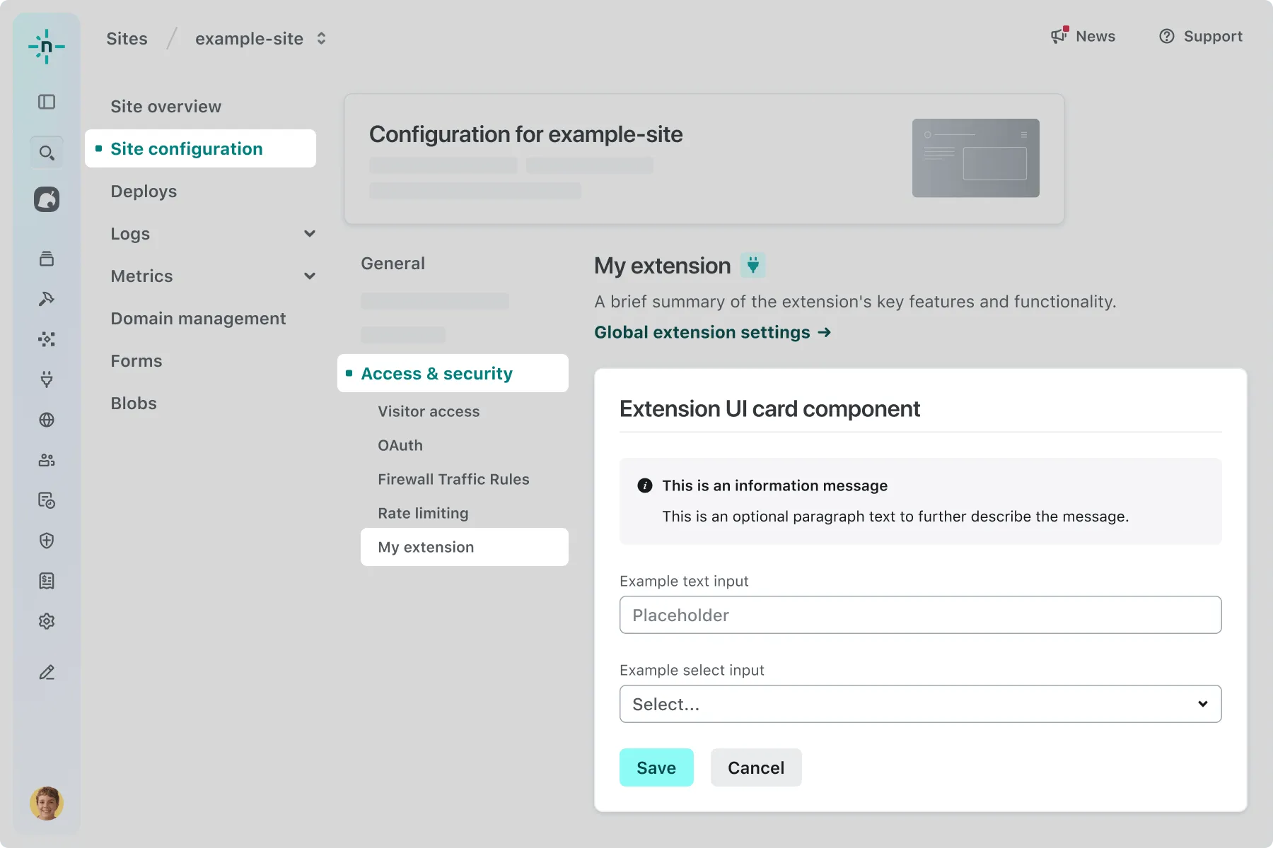
Task: Open extensions plug icon in sidebar
Action: pos(47,379)
